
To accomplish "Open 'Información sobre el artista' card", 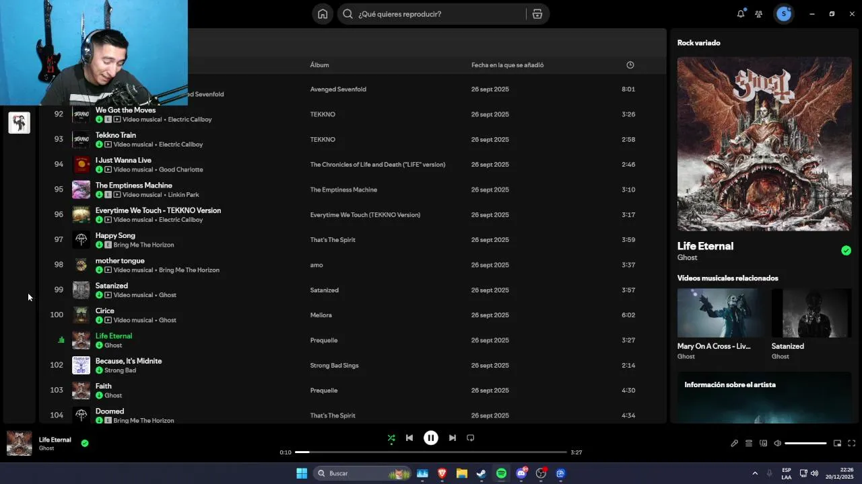I will 764,398.
